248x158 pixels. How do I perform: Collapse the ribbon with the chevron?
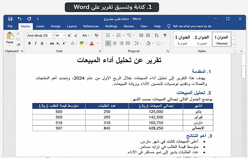pos(241,51)
